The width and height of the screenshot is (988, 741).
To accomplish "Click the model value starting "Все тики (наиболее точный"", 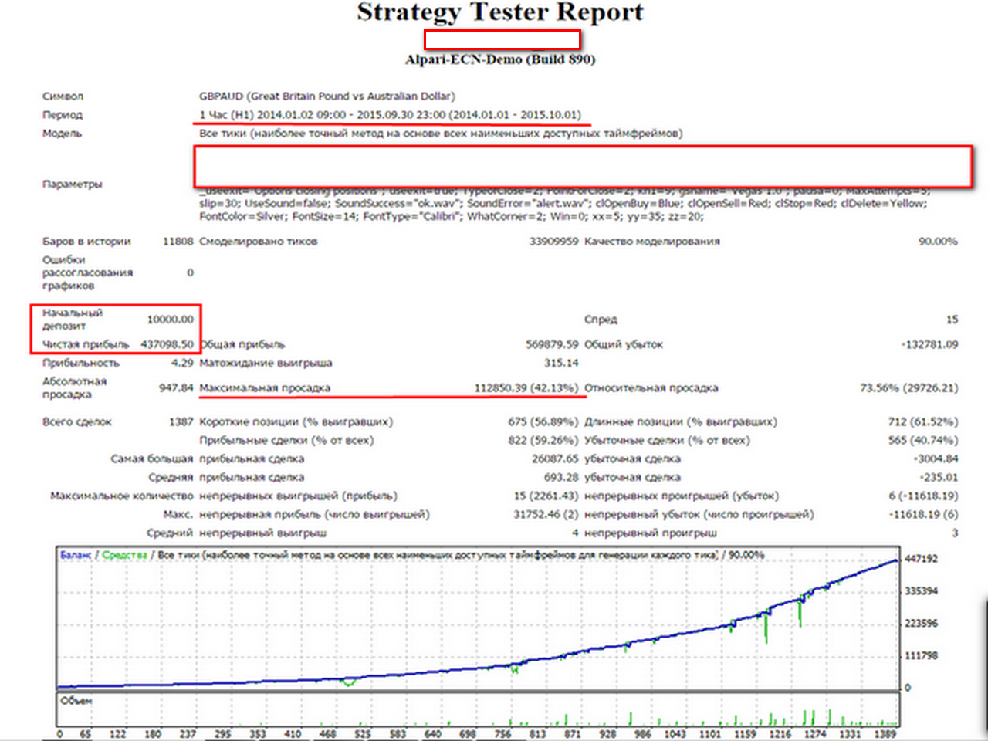I will click(x=441, y=134).
